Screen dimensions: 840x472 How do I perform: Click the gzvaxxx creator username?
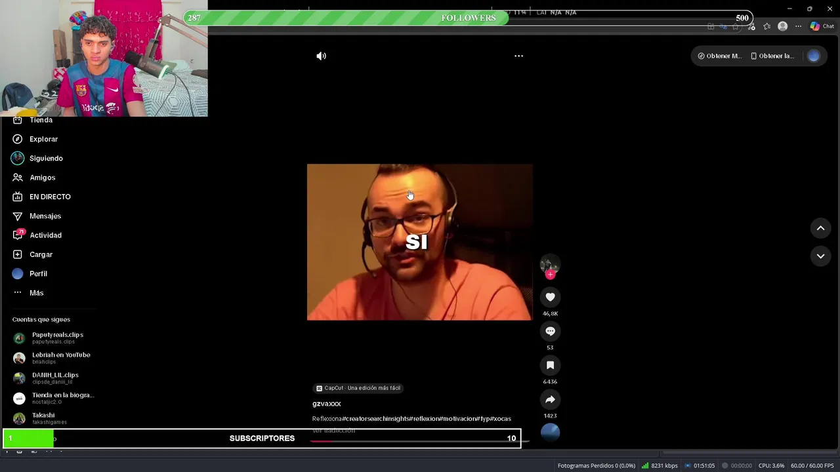click(326, 404)
